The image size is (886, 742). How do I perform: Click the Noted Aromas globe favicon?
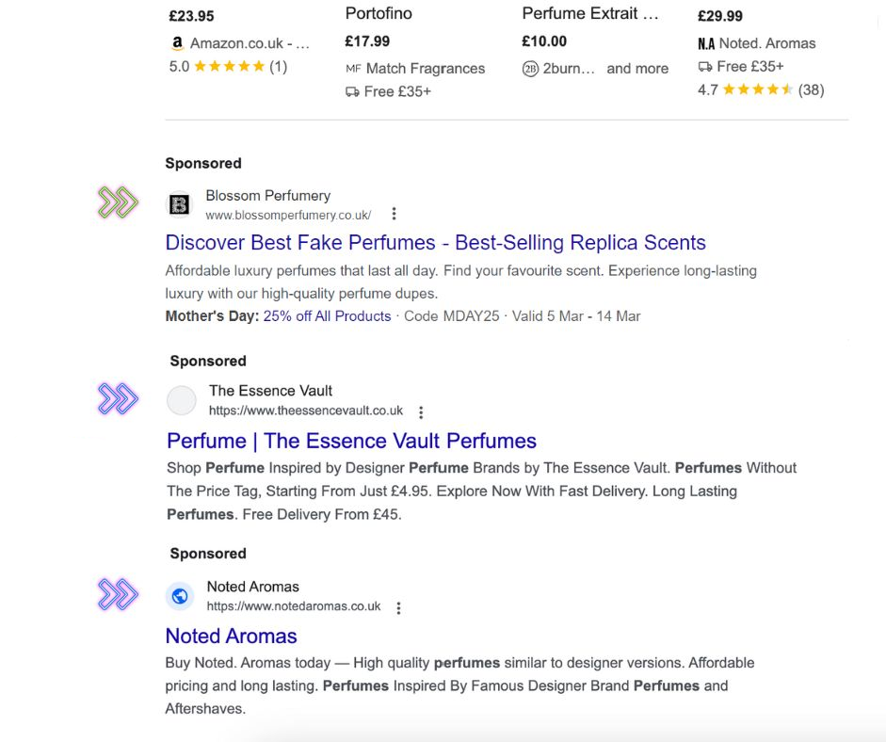[x=180, y=596]
